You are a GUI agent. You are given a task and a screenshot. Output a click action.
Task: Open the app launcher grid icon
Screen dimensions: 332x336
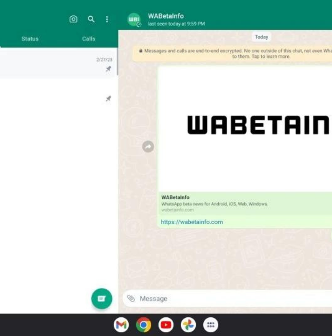211,325
